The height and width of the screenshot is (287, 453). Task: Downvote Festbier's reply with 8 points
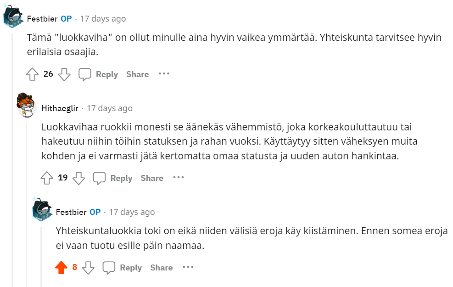pos(88,268)
